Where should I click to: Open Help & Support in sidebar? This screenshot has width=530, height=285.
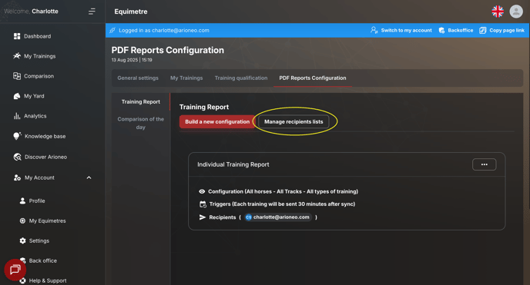[48, 280]
